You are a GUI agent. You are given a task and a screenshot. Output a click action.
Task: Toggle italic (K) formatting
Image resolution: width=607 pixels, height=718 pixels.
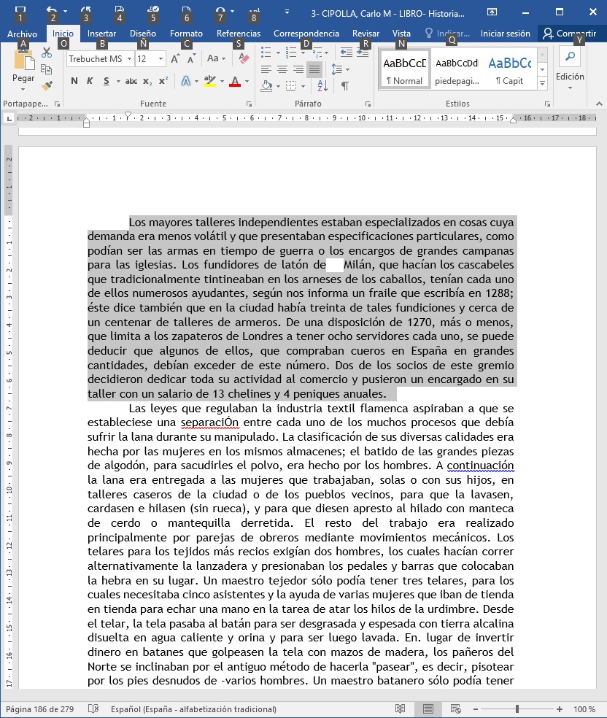pyautogui.click(x=90, y=81)
